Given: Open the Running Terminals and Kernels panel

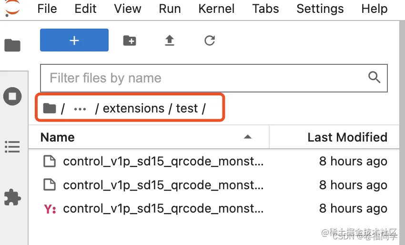Looking at the screenshot, I should click(x=12, y=96).
